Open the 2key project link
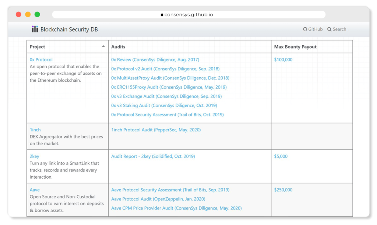 34,157
